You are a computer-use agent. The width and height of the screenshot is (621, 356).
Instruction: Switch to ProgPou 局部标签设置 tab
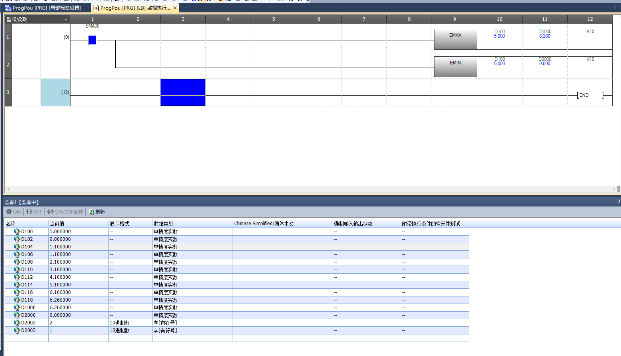point(43,8)
